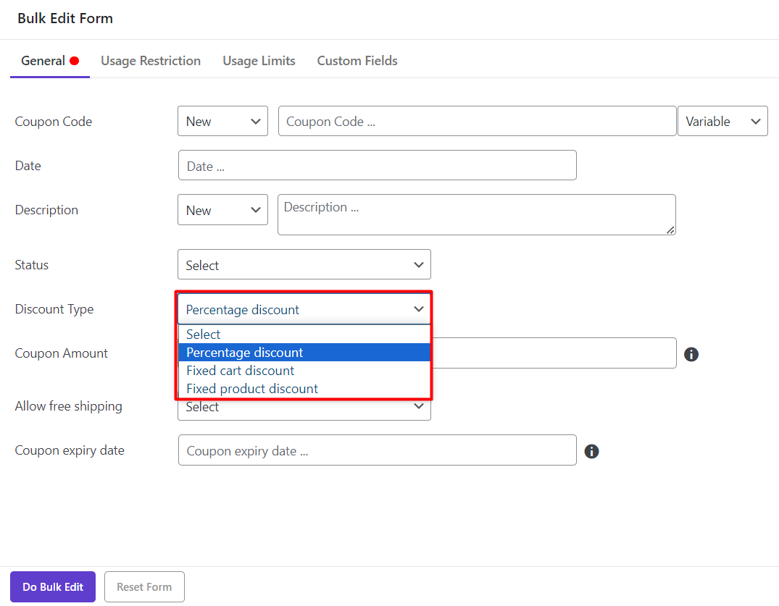Open the Status select dropdown

tap(304, 265)
